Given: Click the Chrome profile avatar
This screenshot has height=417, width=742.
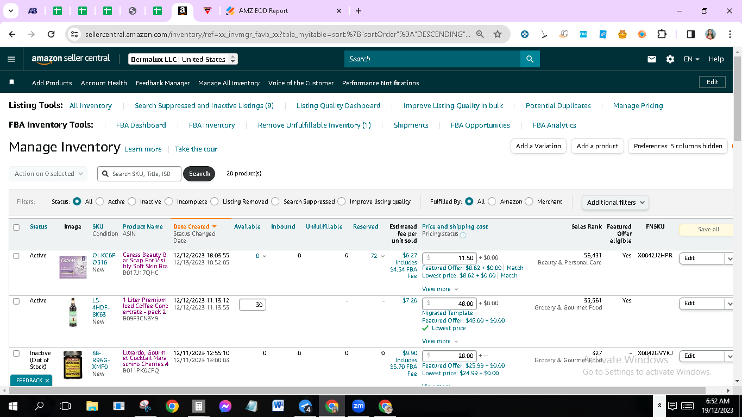Looking at the screenshot, I should click(x=710, y=34).
